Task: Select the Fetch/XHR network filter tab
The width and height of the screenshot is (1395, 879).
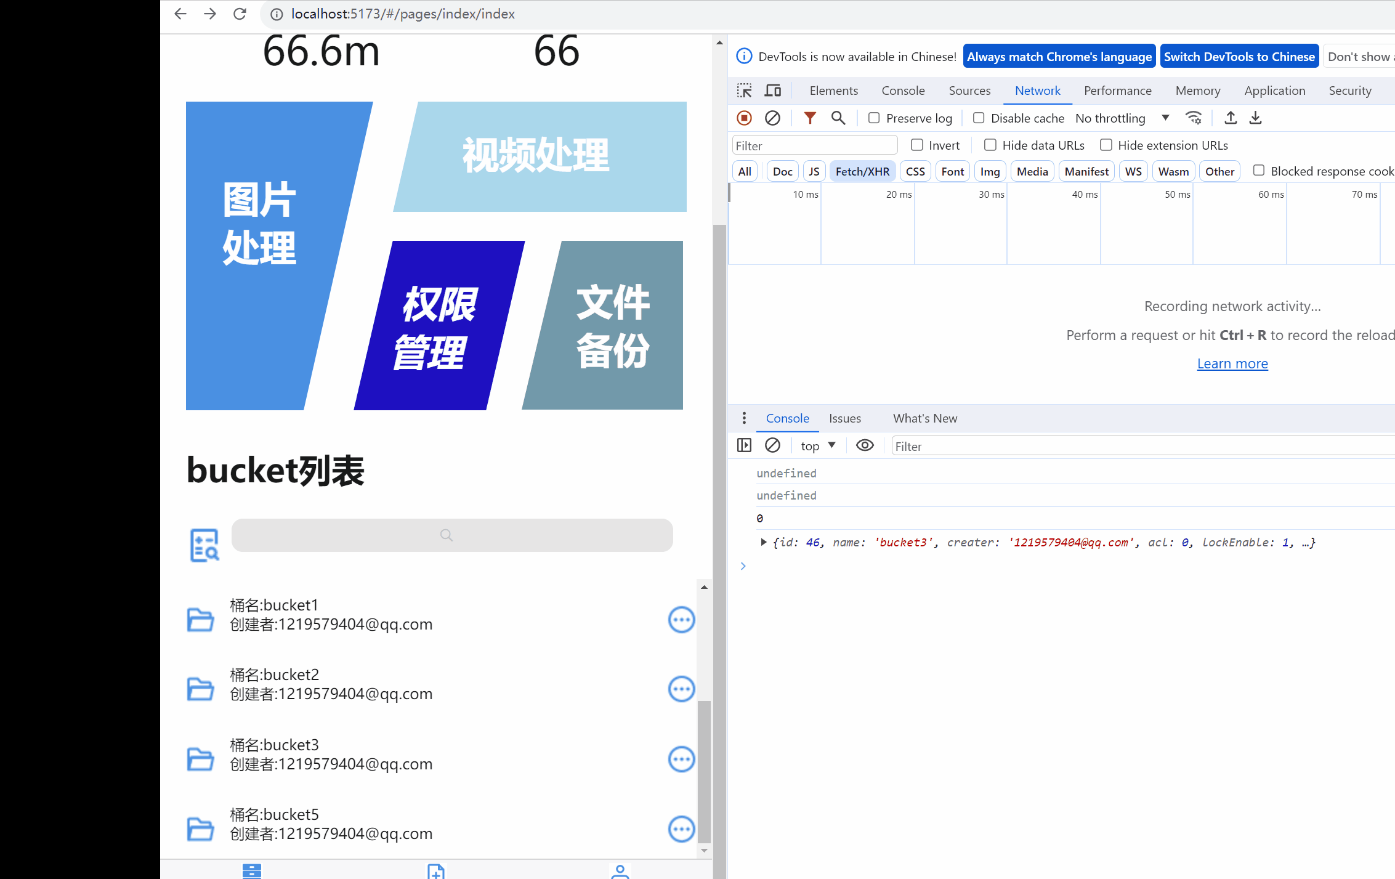Action: 860,171
